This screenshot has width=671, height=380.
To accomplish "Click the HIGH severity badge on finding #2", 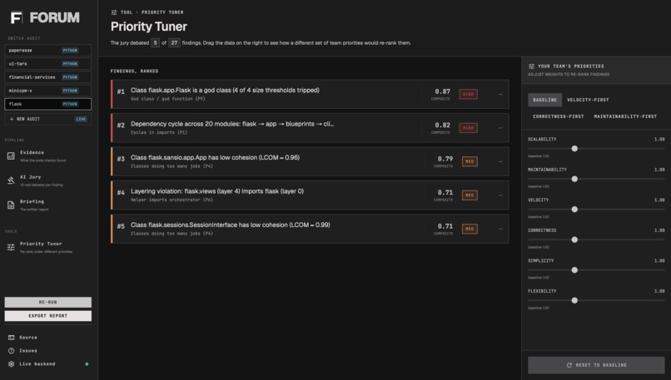I will pyautogui.click(x=468, y=128).
